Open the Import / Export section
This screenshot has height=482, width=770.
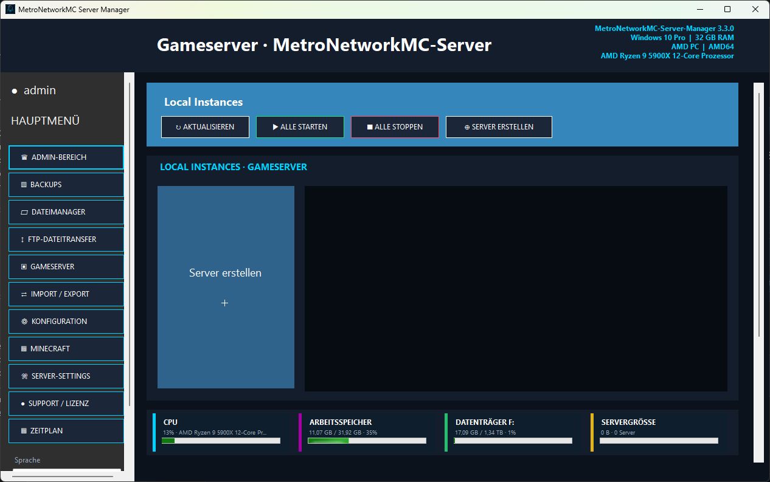66,294
